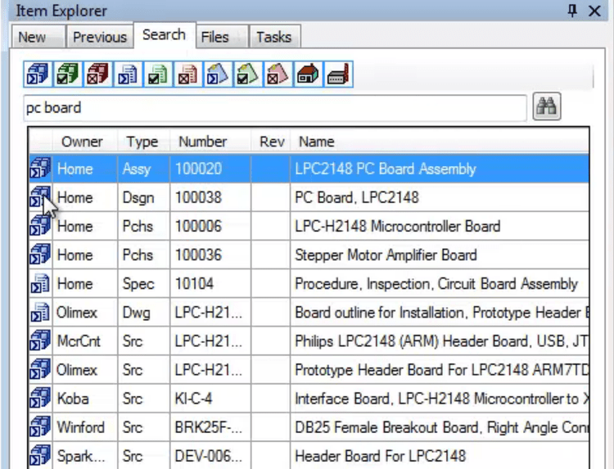Toggle the red canceled parts filter icon
Viewport: 614px width, 469px height.
tap(98, 74)
